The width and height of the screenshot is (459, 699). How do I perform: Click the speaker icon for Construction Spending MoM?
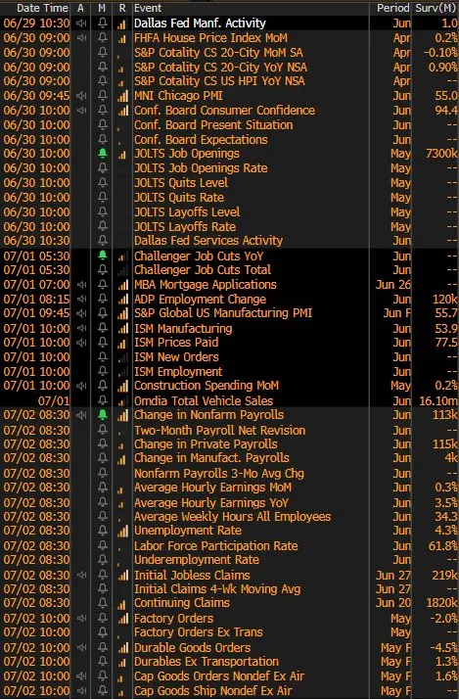coord(81,386)
